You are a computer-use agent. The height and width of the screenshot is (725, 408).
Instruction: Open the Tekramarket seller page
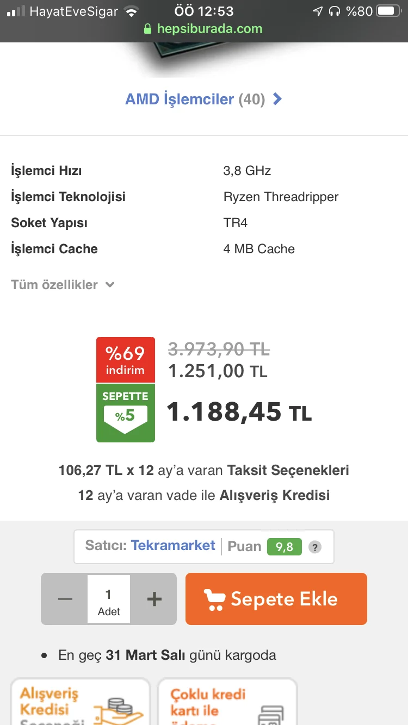[173, 545]
